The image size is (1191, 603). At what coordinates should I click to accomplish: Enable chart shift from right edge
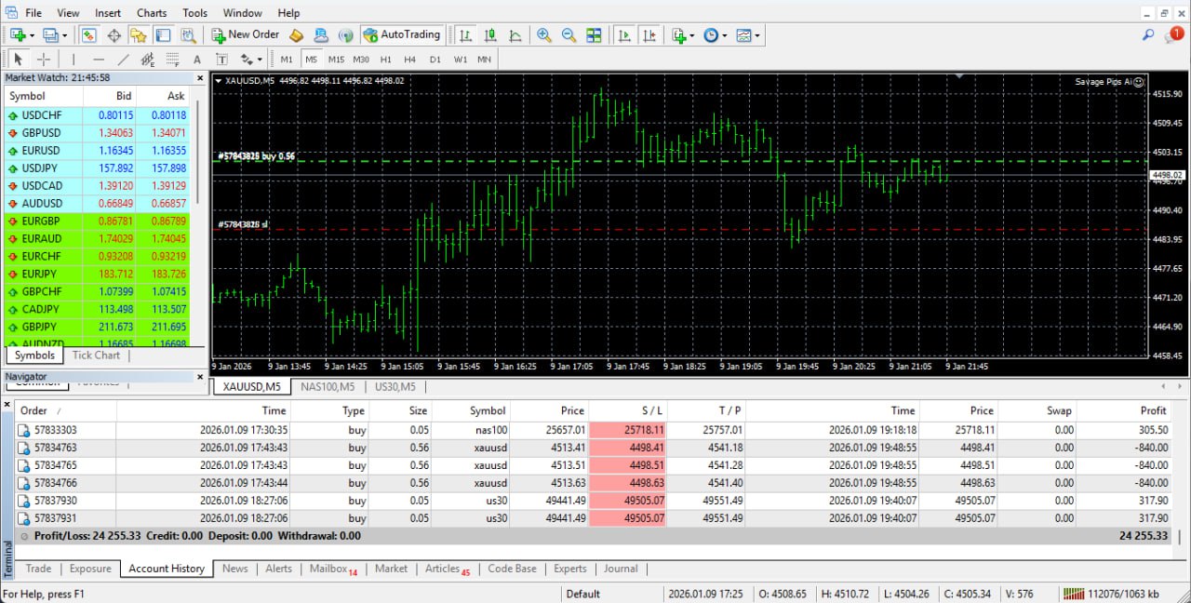(649, 34)
